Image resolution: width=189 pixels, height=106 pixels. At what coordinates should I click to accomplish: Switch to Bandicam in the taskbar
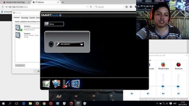71,103
